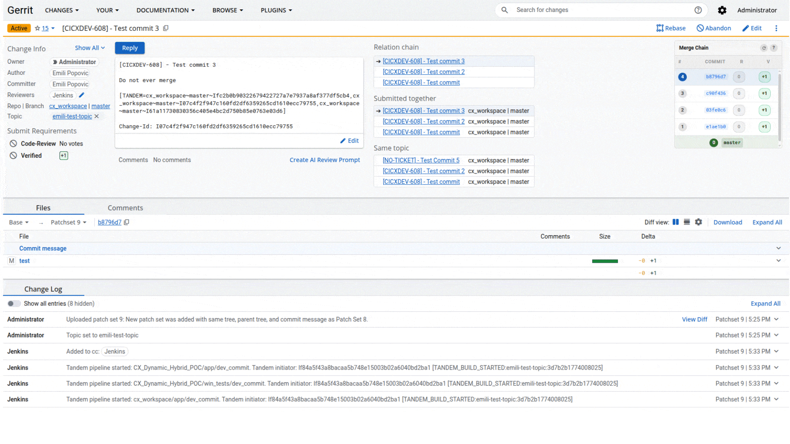Select merge chain entry number 2

coord(683,110)
